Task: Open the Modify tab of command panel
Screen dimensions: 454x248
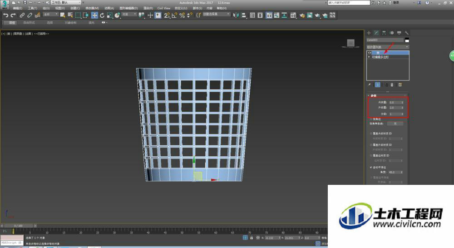Action: coord(376,33)
